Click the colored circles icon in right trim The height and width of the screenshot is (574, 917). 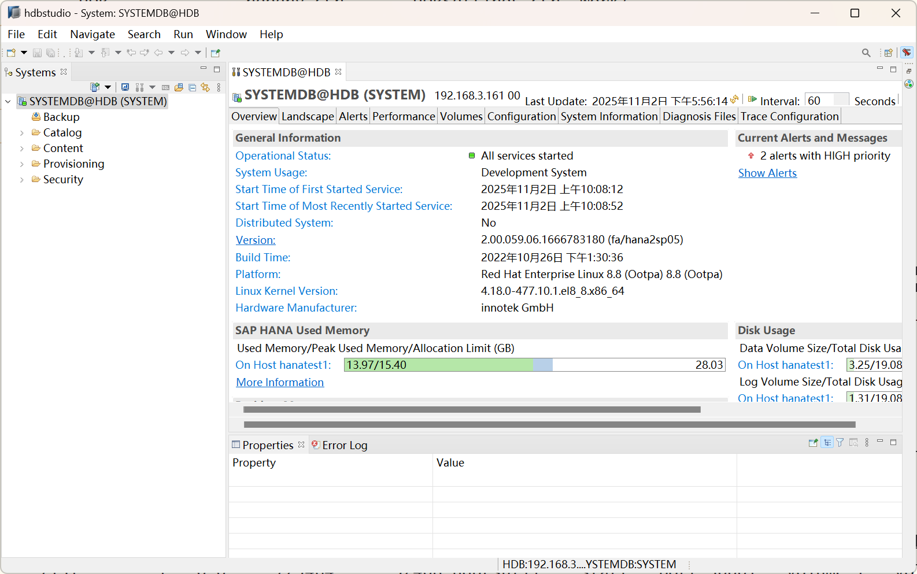(x=909, y=84)
